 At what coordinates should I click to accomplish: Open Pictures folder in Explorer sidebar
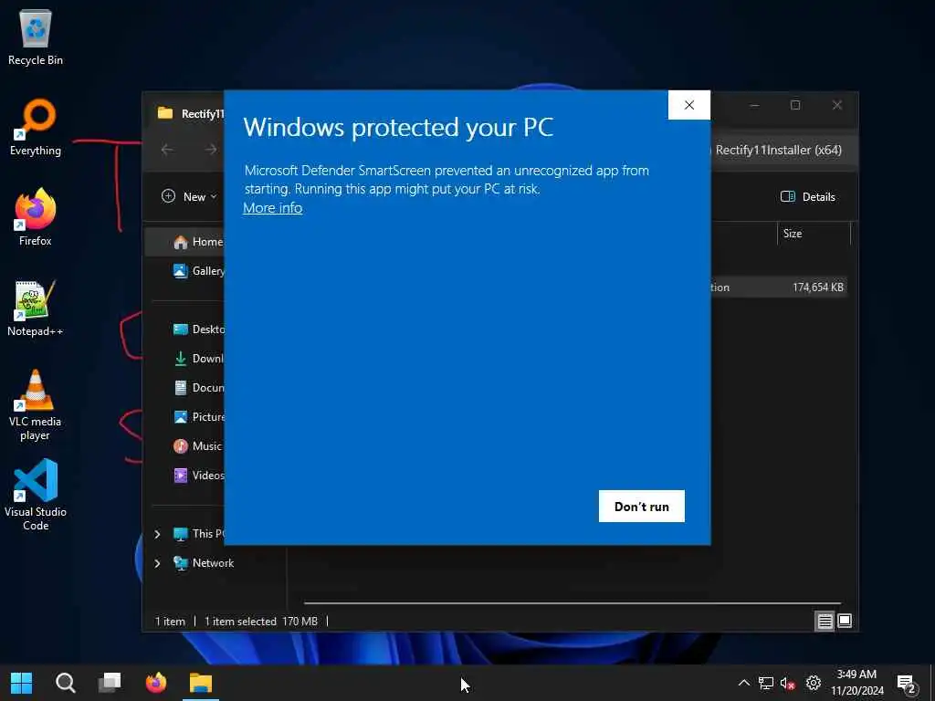(x=197, y=416)
